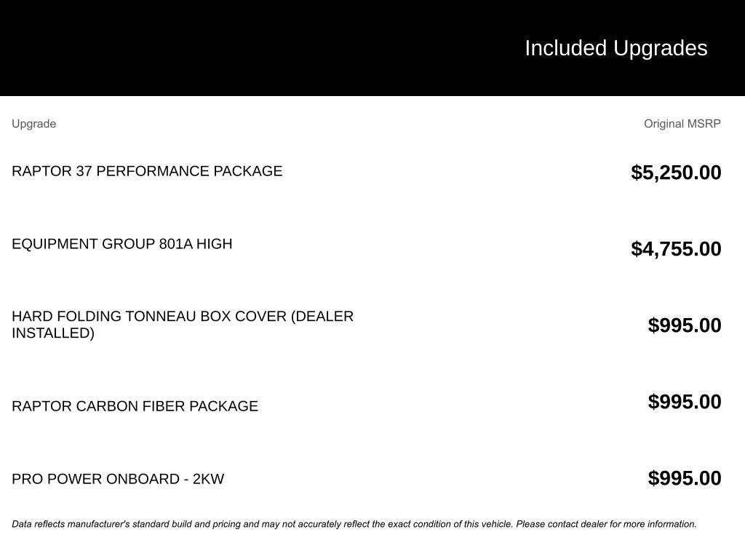Click the Pro Power Onboard's $995.00 price
Image resolution: width=745 pixels, height=559 pixels.
[x=685, y=478]
